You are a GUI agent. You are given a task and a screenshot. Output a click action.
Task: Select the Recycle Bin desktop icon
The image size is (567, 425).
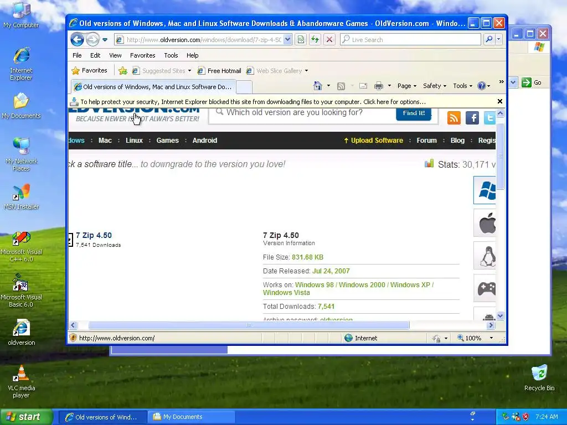point(539,378)
